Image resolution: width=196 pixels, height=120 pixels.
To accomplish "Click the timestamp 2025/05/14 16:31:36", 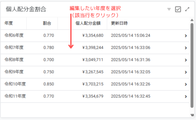I will [131, 60].
